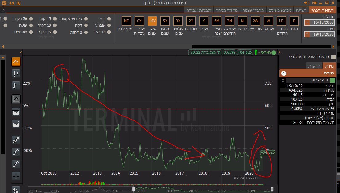The image size is (340, 193).
Task: Set chart period to CY current year
Action: point(139,21)
